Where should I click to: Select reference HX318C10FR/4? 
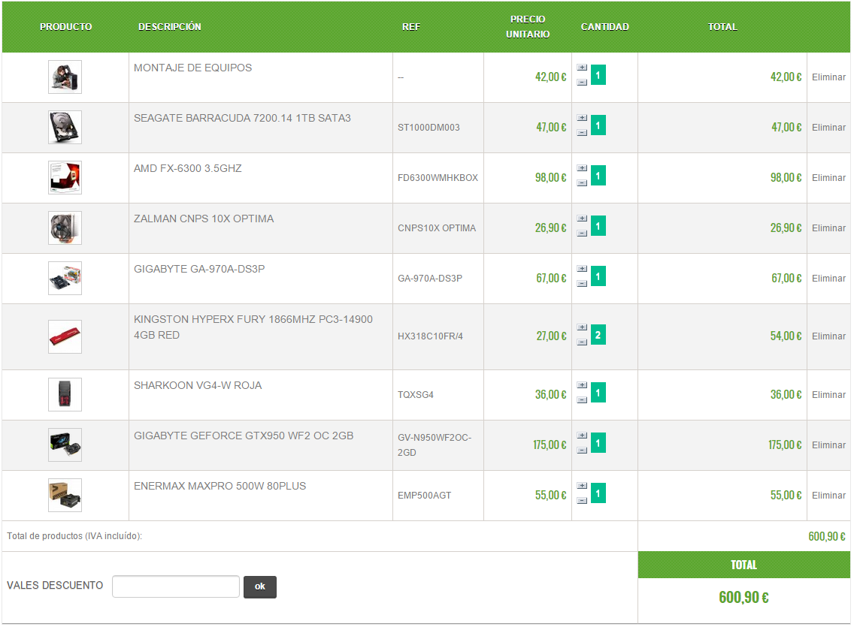click(x=430, y=336)
